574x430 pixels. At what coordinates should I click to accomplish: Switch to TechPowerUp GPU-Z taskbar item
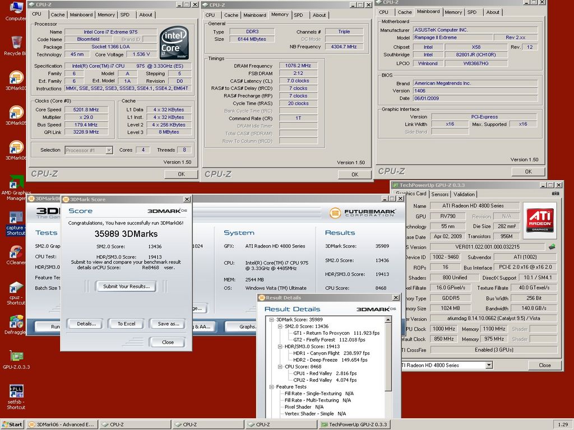pyautogui.click(x=355, y=424)
